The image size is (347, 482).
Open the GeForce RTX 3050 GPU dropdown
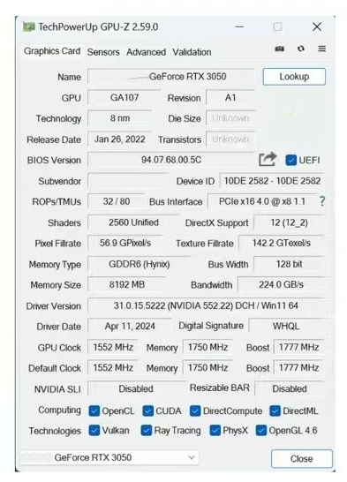pyautogui.click(x=109, y=457)
